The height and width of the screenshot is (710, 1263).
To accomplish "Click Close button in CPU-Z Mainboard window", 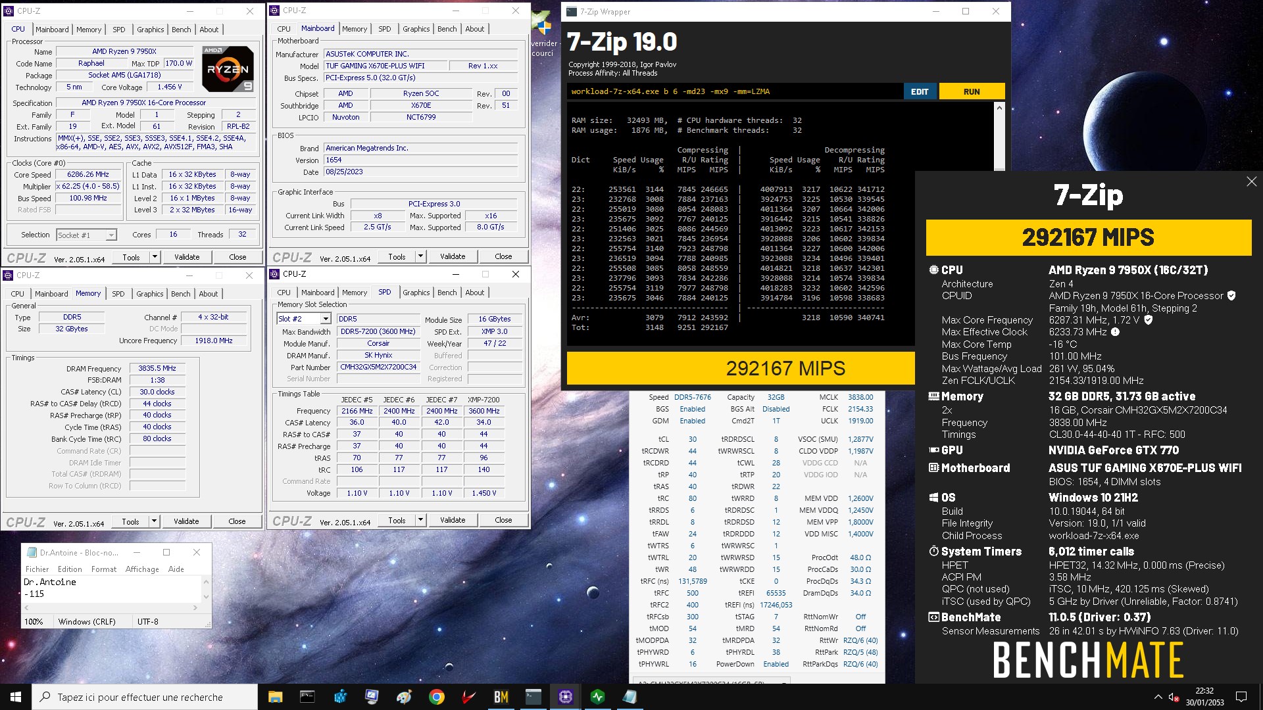I will 503,256.
